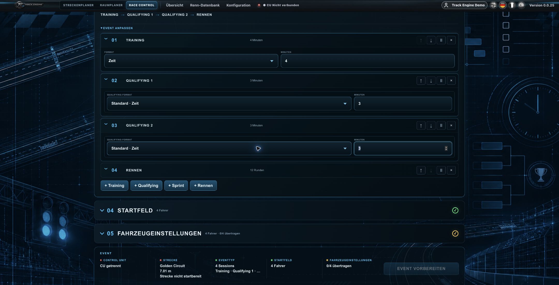Open Qualifying 2 Qualifying-Format dropdown
The height and width of the screenshot is (285, 559).
click(x=229, y=148)
